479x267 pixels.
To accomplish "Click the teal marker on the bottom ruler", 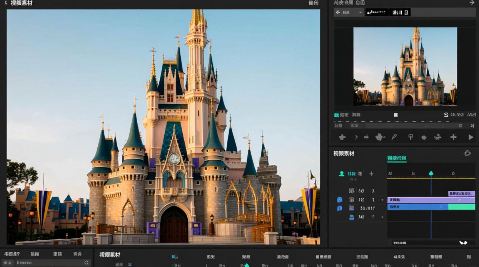I will click(x=247, y=265).
